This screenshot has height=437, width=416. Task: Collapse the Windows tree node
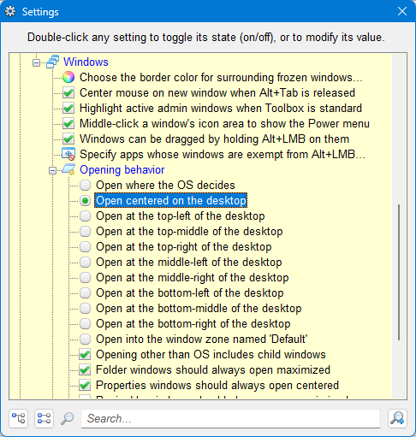click(36, 62)
